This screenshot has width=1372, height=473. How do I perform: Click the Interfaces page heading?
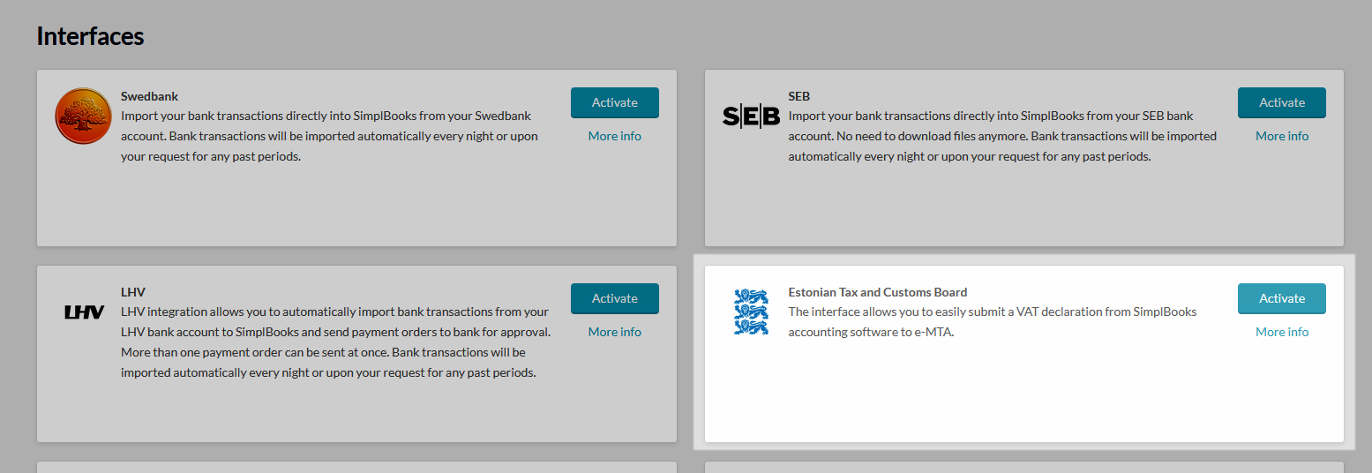click(90, 36)
